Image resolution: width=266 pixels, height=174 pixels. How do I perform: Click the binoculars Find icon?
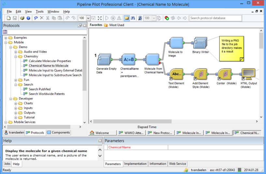pos(133,18)
